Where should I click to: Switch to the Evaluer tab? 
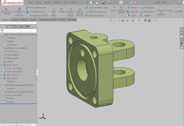(63, 20)
